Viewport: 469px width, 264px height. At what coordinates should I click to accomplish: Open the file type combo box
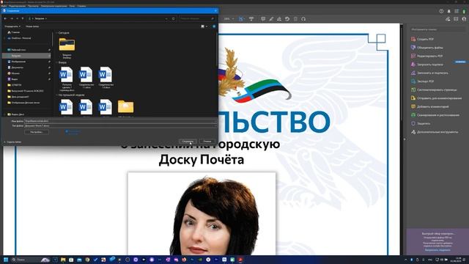pyautogui.click(x=120, y=125)
